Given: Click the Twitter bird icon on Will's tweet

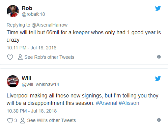Looking at the screenshot, I should point(158,79).
